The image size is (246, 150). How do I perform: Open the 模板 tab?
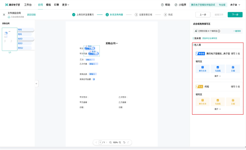[48, 5]
